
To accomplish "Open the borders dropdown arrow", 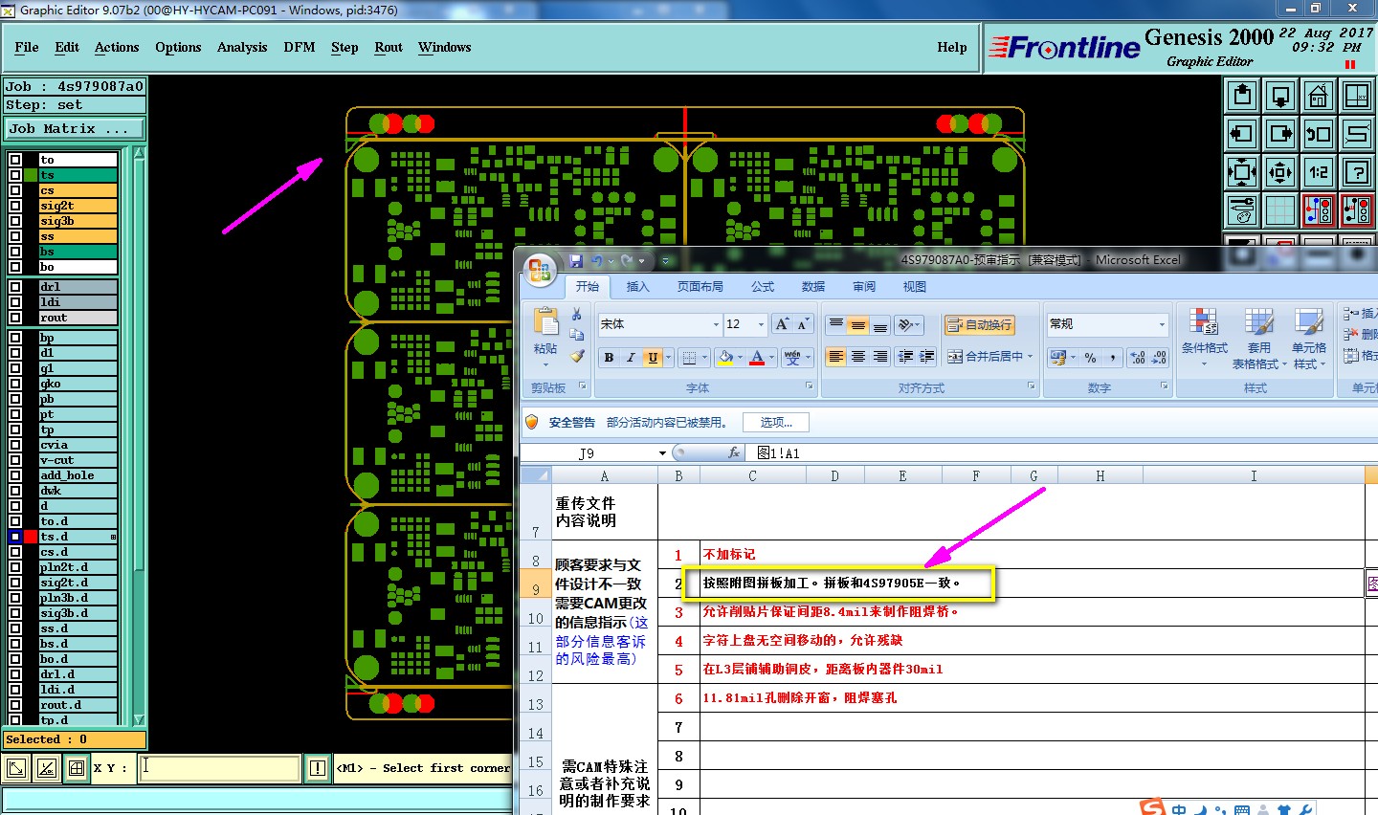I will coord(702,357).
